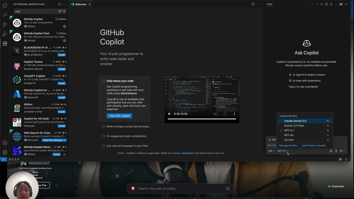This screenshot has width=354, height=199.
Task: Select the CHAT panel tab
Action: [270, 4]
